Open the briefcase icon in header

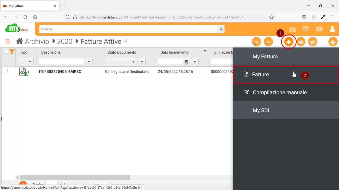319,29
